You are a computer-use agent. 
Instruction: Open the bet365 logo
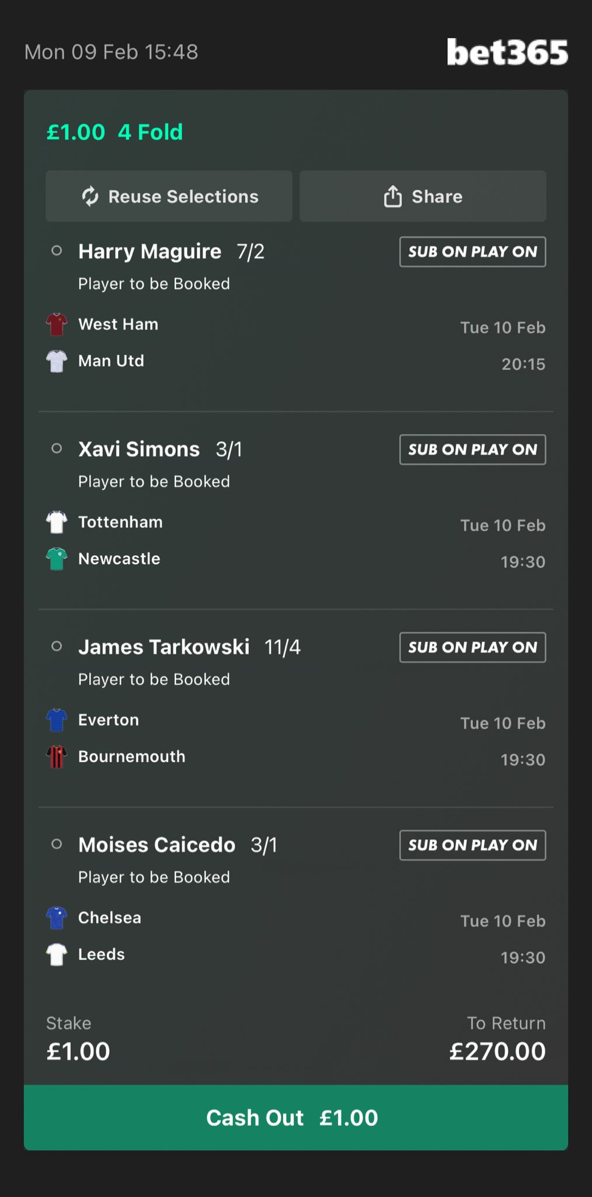[507, 52]
